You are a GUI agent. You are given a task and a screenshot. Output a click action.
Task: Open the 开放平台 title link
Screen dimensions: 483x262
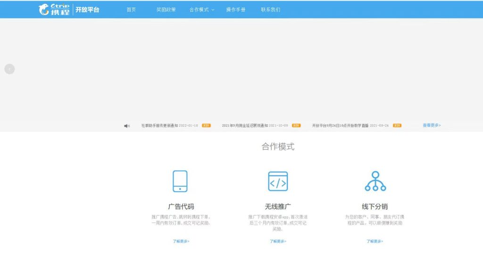(x=87, y=10)
